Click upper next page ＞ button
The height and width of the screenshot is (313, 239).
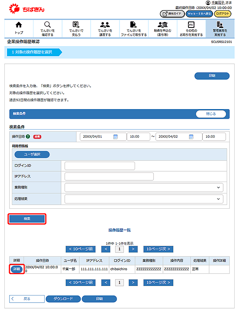click(133, 249)
